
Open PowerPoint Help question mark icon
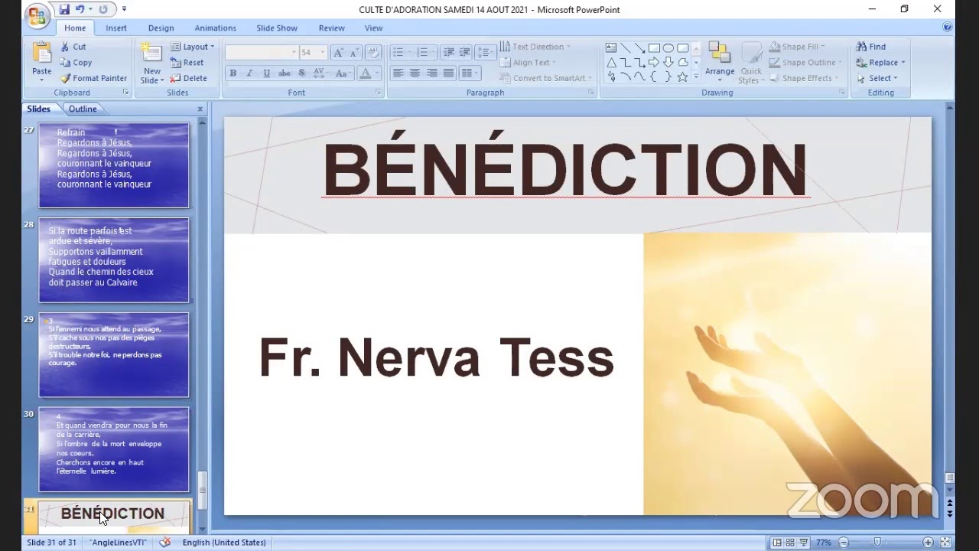(x=948, y=28)
